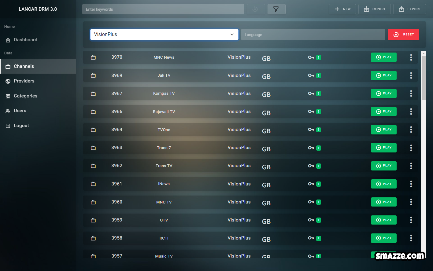
Task: Open more options for Kompas TV
Action: (411, 93)
